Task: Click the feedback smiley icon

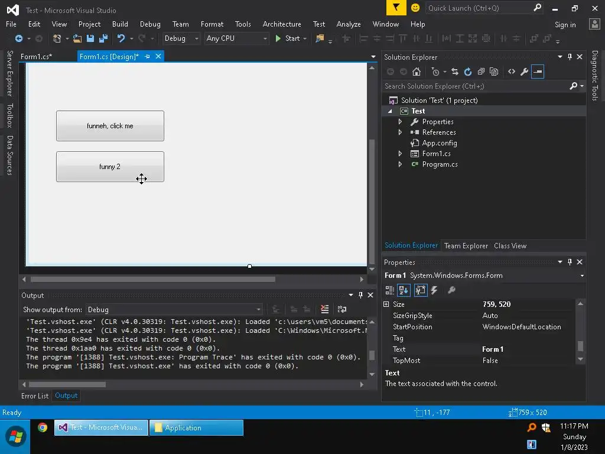Action: 415,8
